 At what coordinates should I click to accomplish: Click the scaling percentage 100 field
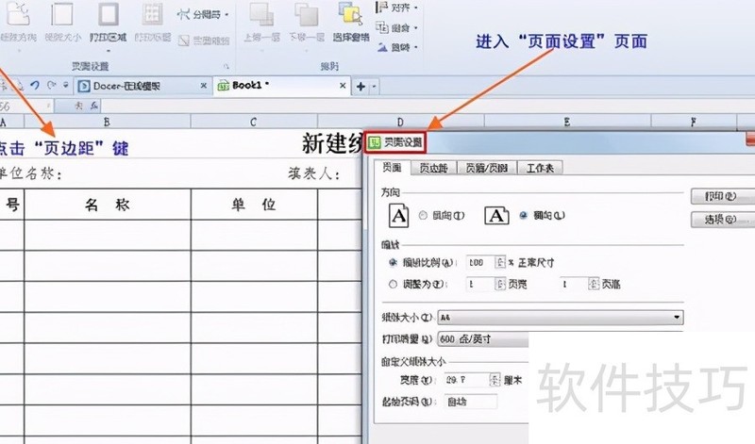point(481,263)
